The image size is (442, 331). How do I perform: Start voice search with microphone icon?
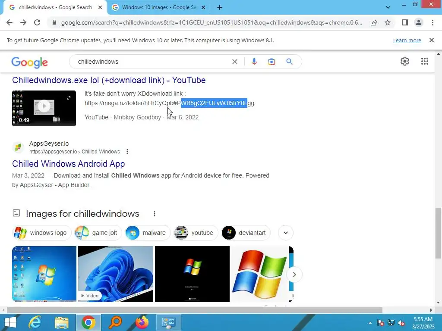254,62
